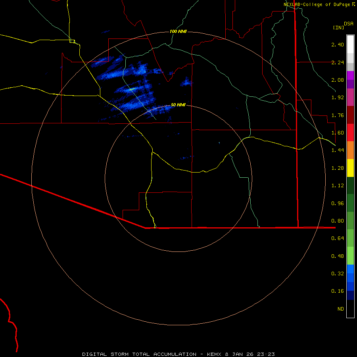
Task: Click the white swatch at top of legend
Action: click(350, 44)
